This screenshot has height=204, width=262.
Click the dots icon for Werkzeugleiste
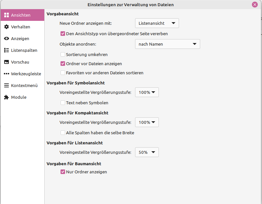tap(6, 74)
